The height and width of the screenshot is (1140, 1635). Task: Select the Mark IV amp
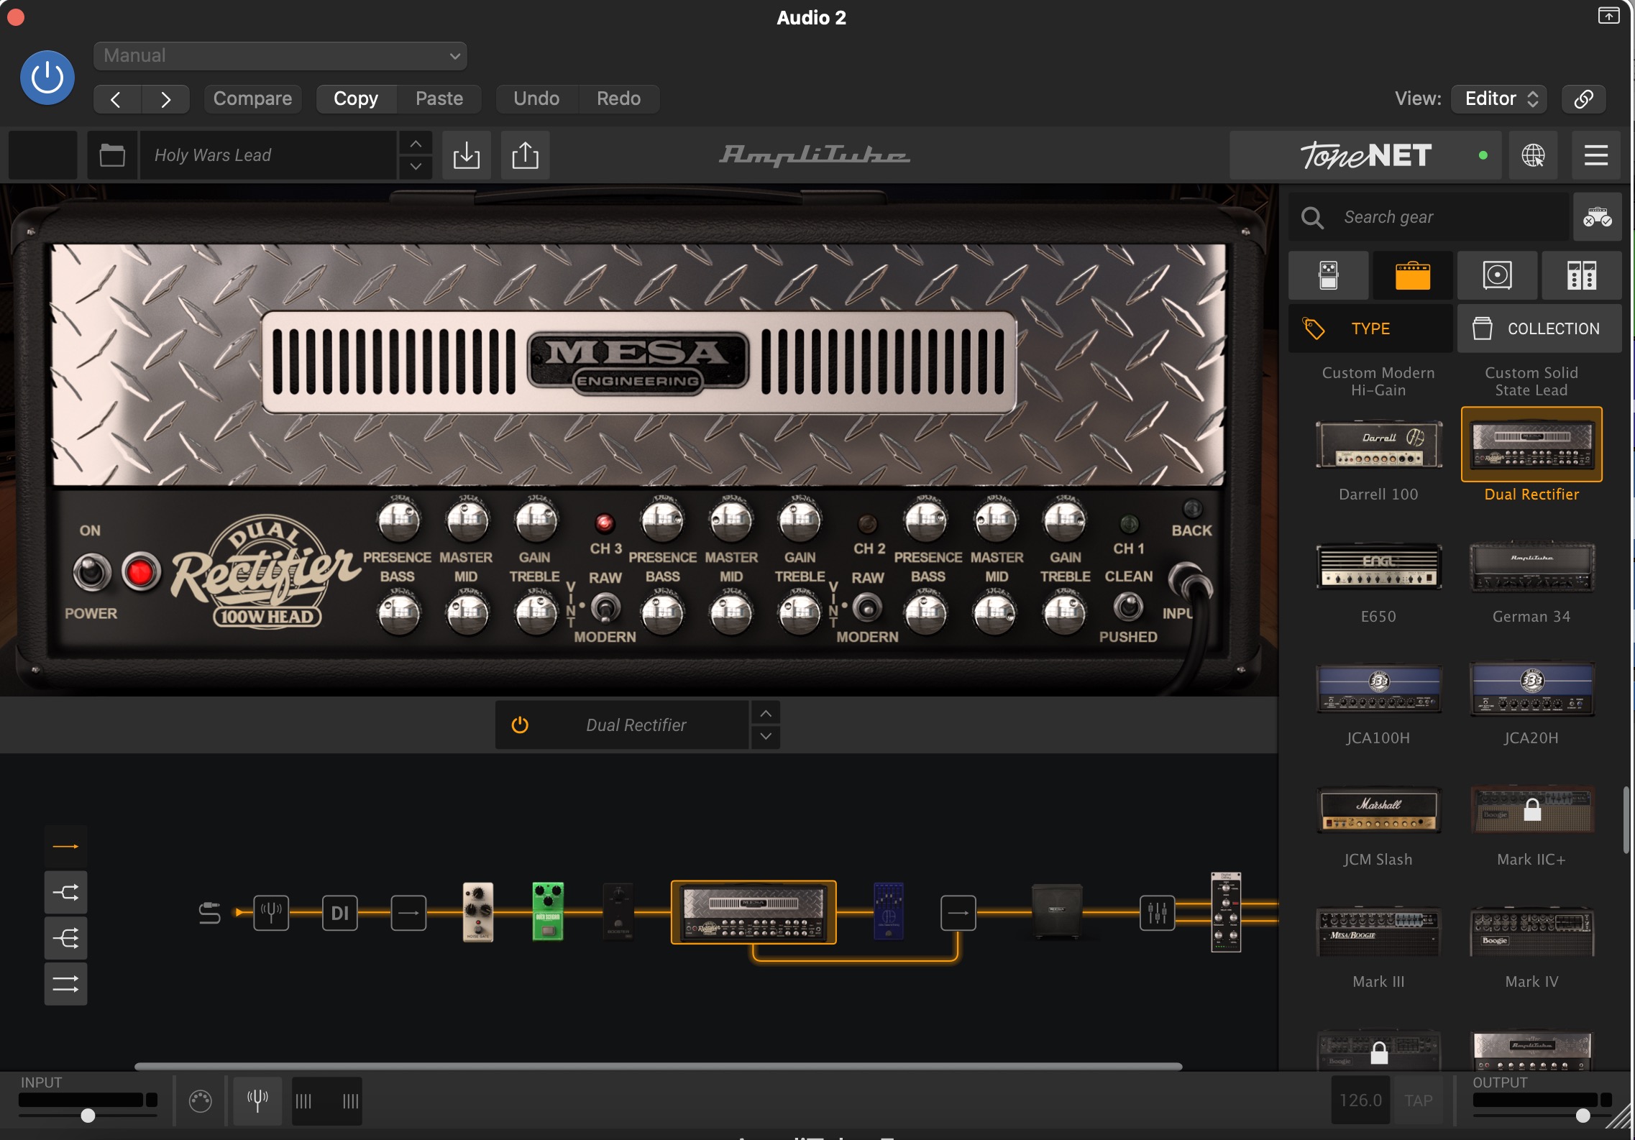click(x=1531, y=932)
